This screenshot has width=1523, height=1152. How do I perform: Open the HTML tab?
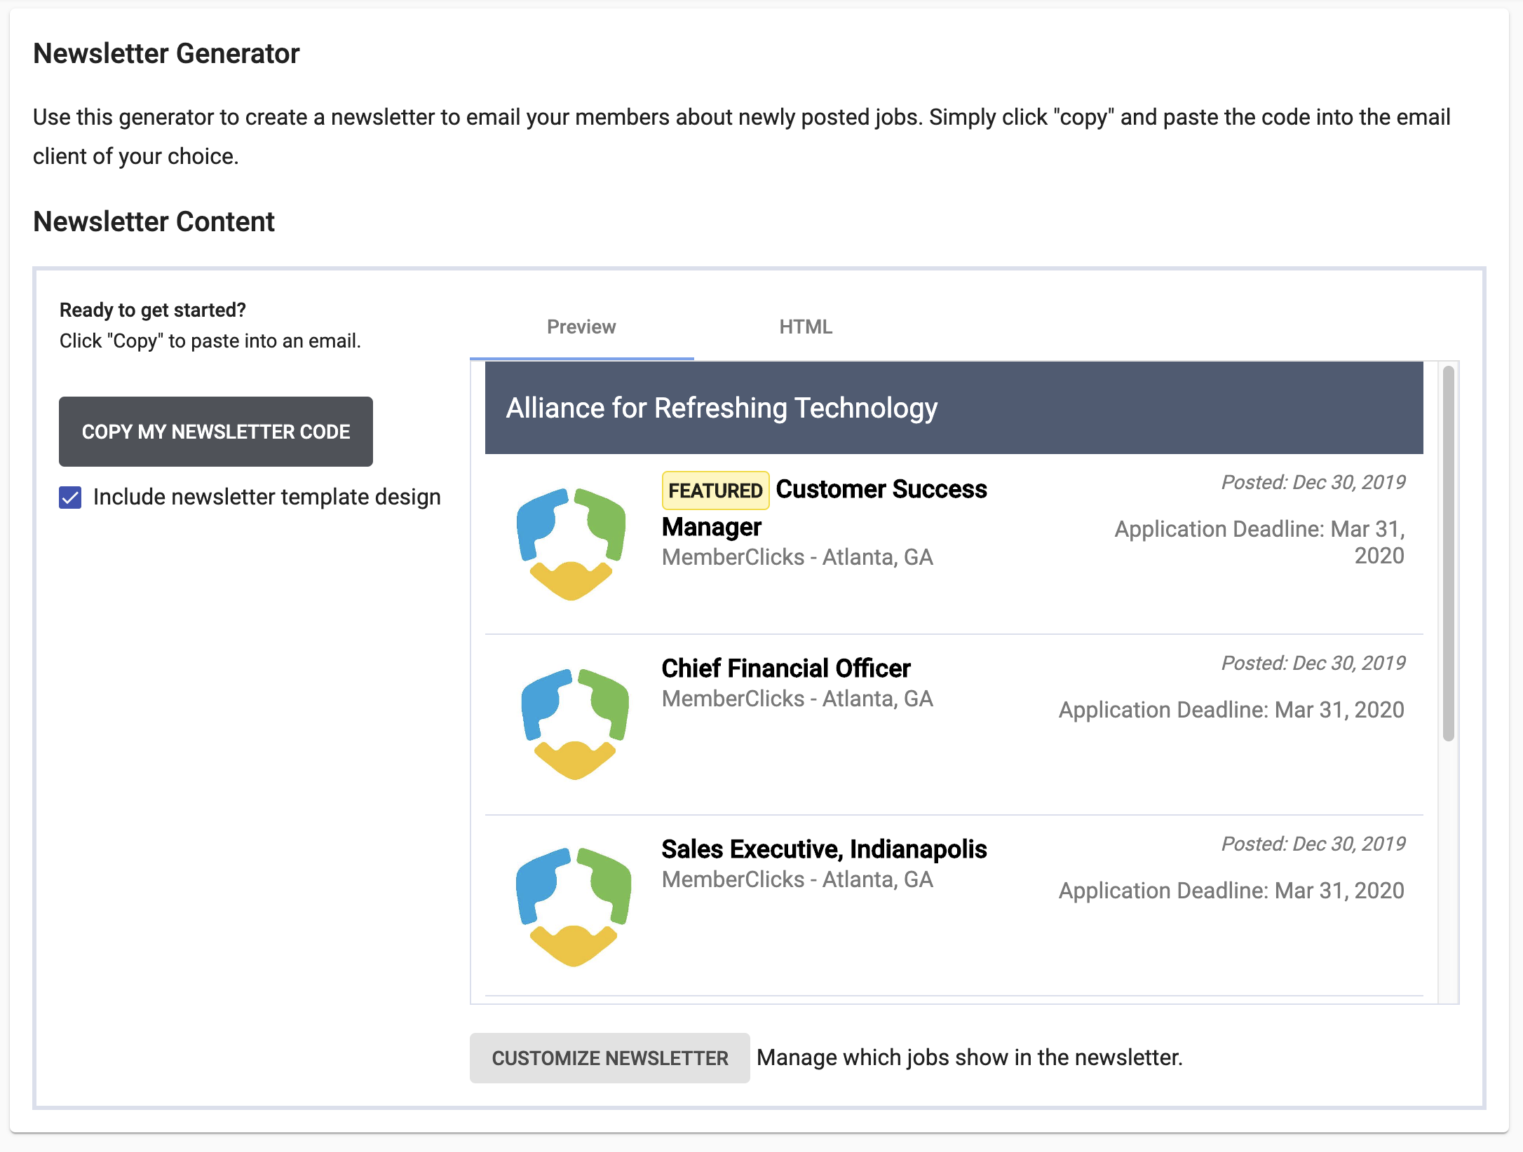point(806,327)
